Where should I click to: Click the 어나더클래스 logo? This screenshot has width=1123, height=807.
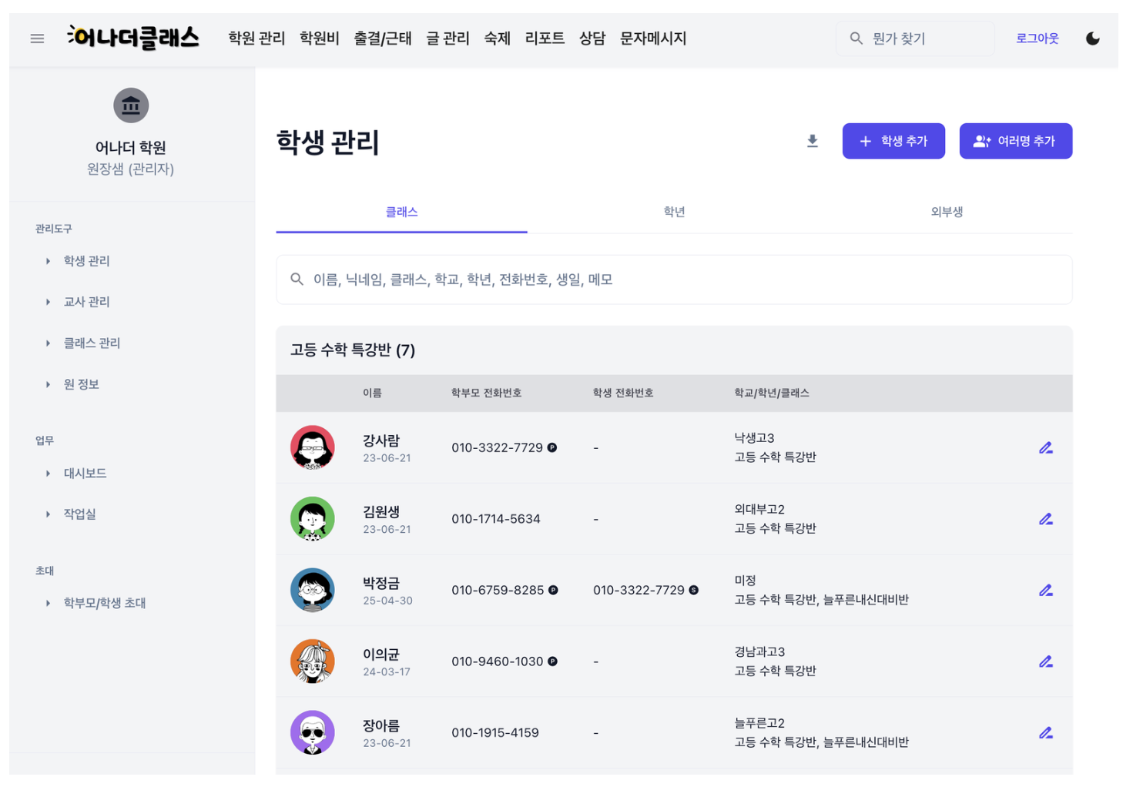[x=133, y=38]
